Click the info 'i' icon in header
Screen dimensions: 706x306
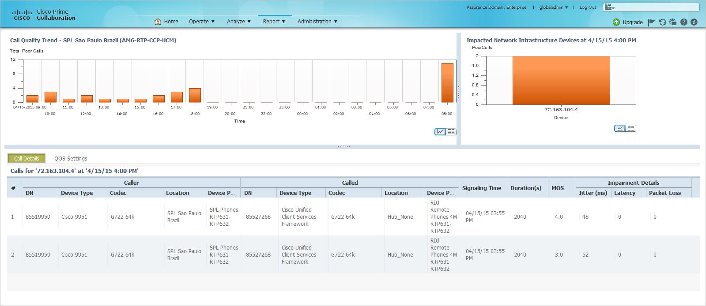[694, 22]
